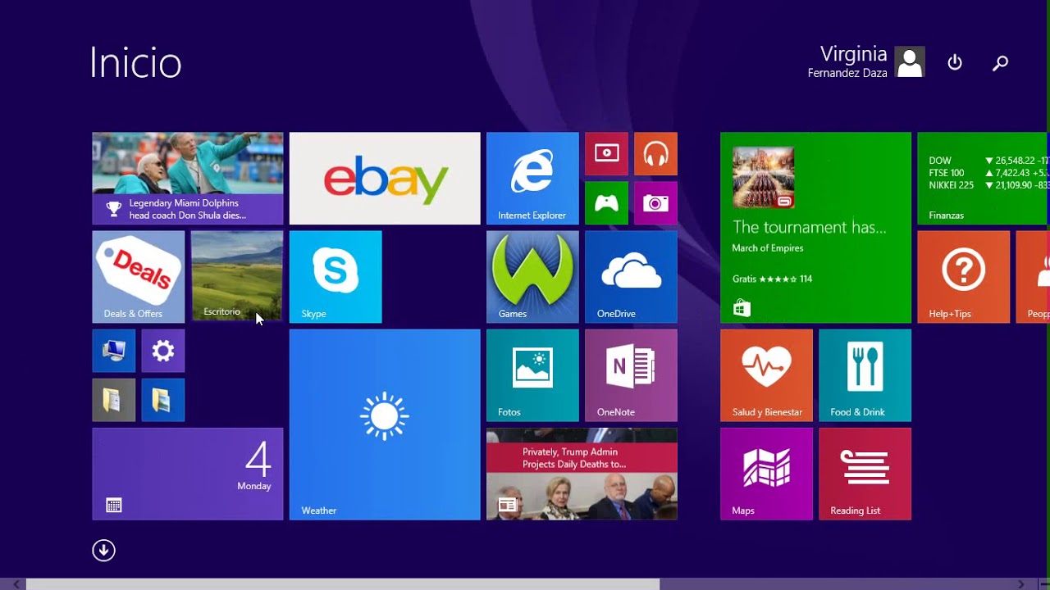Launch the eBay tile
This screenshot has width=1050, height=590.
pos(385,179)
